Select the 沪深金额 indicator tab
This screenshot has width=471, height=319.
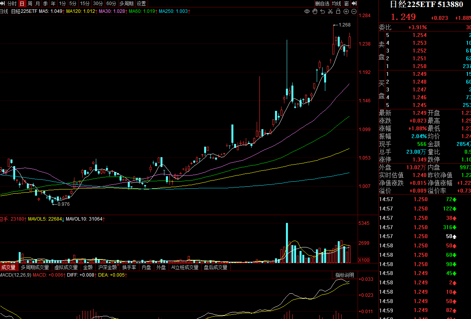click(108, 267)
